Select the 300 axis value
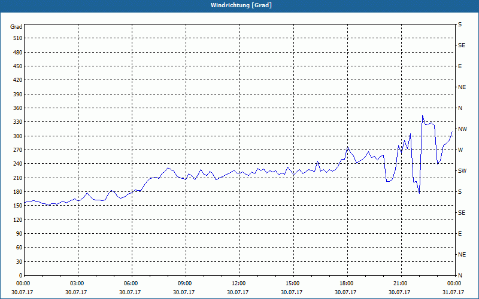Screen dimensions: 479x299 click(x=18, y=136)
